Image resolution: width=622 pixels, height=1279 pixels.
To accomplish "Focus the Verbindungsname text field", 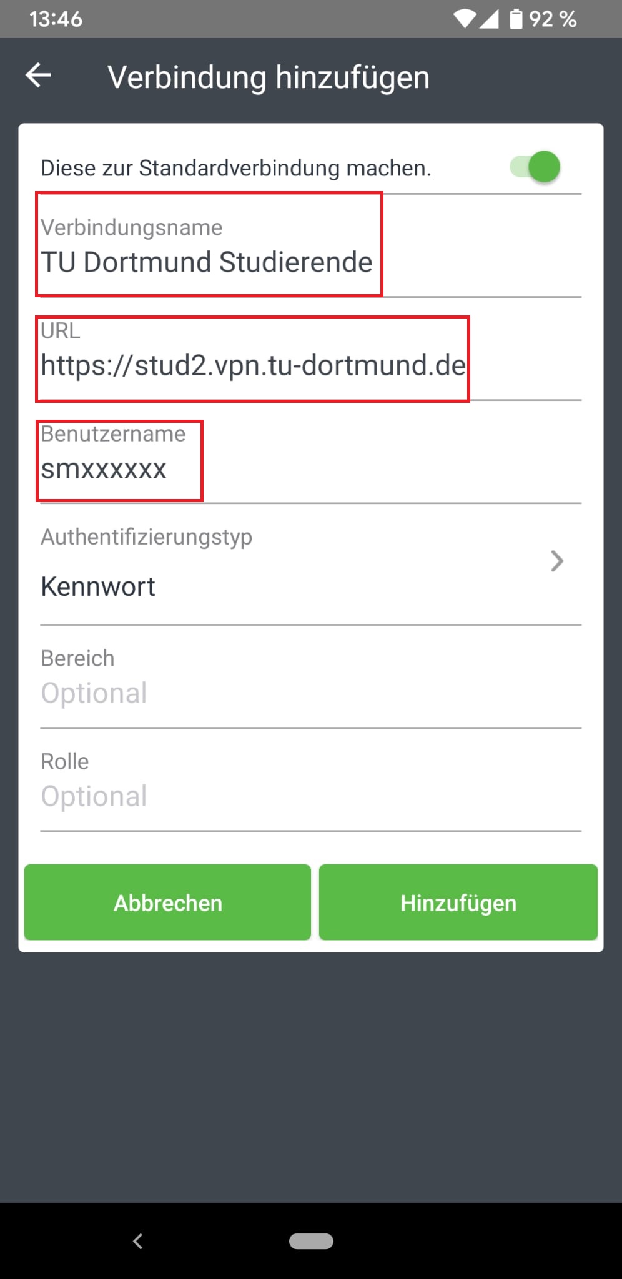I will coord(311,245).
